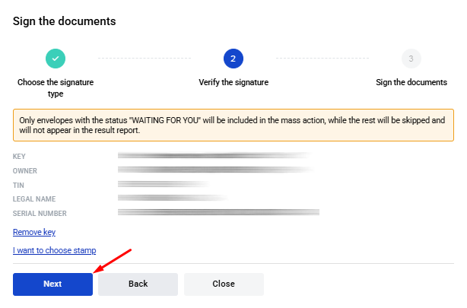The image size is (467, 308).
Task: Click the blurred SERIAL NUMBER value
Action: 218,212
